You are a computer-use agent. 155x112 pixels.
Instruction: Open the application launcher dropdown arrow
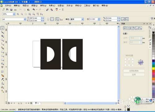click(x=60, y=10)
